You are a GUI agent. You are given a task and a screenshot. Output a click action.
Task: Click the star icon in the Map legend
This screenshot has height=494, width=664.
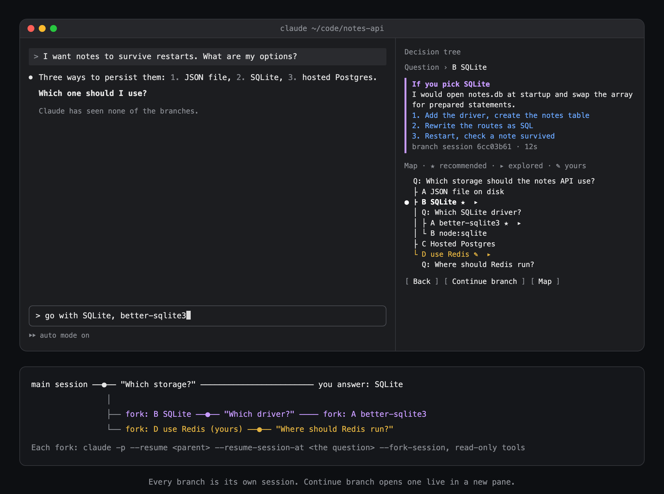[x=433, y=166]
